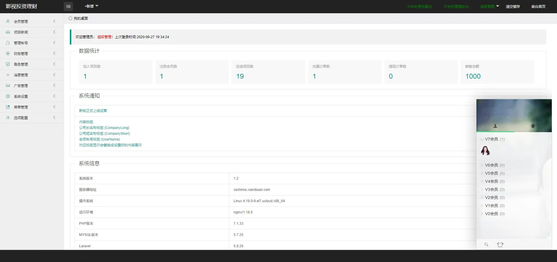557x262 pixels.
Task: Expand the 管理帐号 submenu chevron
Action: [x=54, y=43]
